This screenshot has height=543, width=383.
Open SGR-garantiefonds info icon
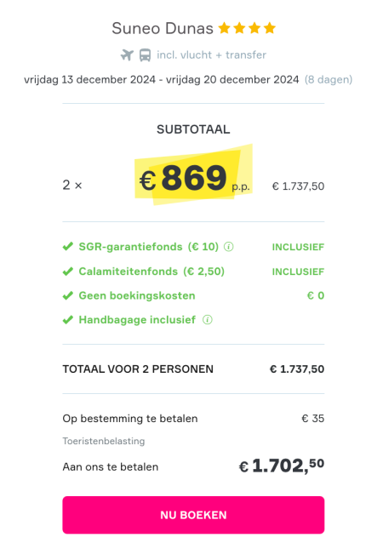(229, 247)
